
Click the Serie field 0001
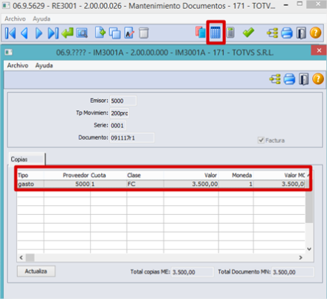[x=118, y=126]
